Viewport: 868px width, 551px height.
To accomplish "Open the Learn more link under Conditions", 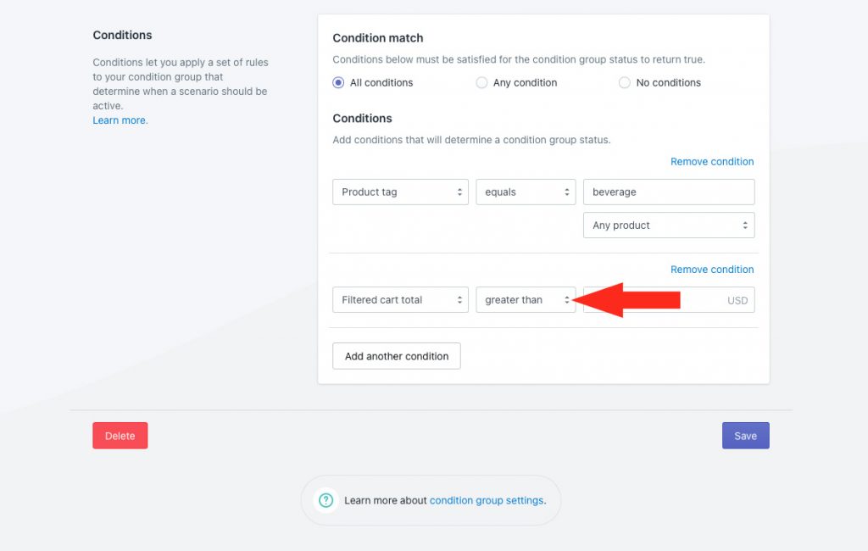I will pos(120,120).
